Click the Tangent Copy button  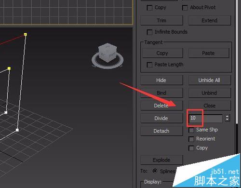(162, 53)
